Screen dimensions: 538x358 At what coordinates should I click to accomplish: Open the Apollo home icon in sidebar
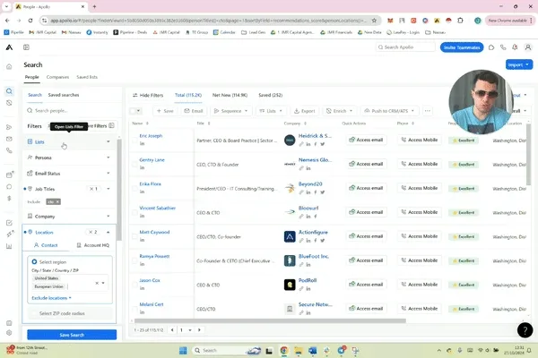(x=9, y=66)
